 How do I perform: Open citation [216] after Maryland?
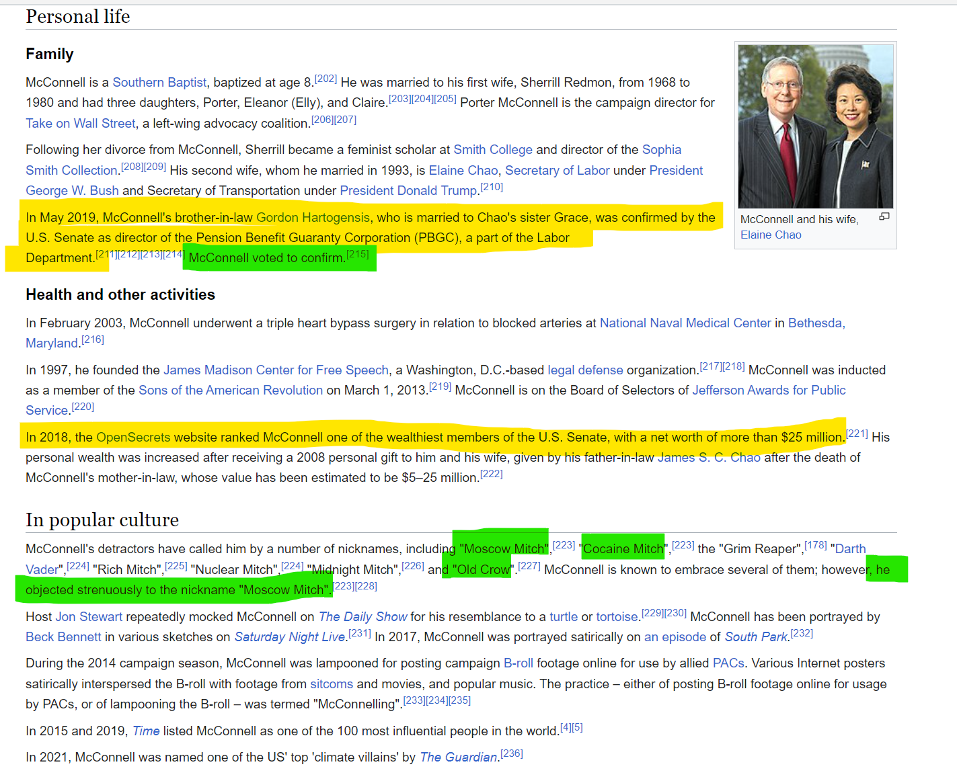[x=93, y=339]
